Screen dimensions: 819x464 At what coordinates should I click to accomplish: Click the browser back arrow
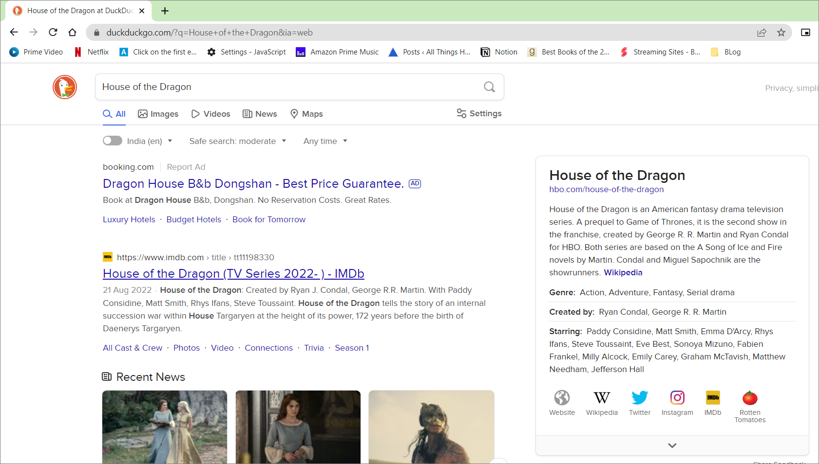14,32
